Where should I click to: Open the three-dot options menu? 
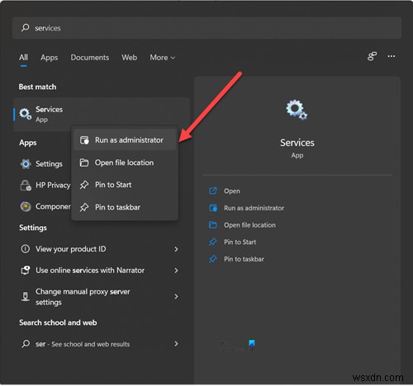point(392,56)
